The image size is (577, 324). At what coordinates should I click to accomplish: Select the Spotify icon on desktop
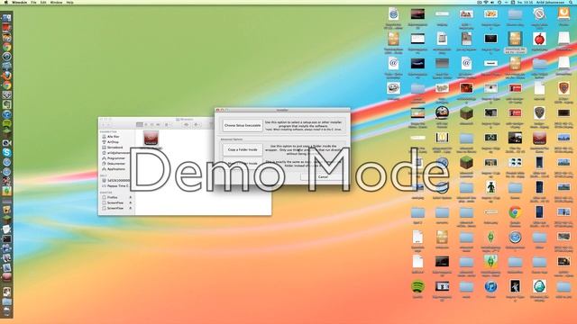tap(417, 286)
